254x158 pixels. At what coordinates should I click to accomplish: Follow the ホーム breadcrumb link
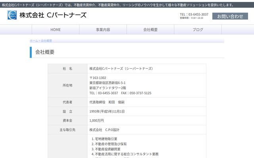click(34, 41)
